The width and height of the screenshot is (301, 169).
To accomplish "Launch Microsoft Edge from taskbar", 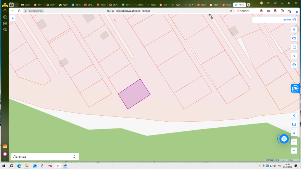I will (x=19, y=166).
